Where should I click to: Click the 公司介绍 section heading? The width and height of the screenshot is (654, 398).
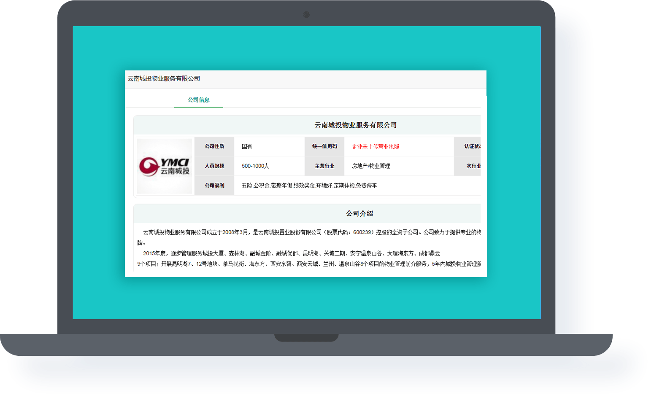pos(359,214)
